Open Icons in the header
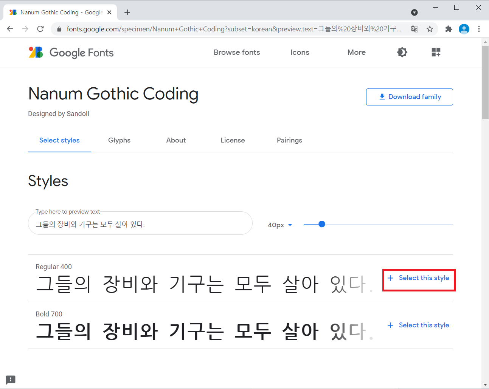Image resolution: width=489 pixels, height=389 pixels. [300, 52]
